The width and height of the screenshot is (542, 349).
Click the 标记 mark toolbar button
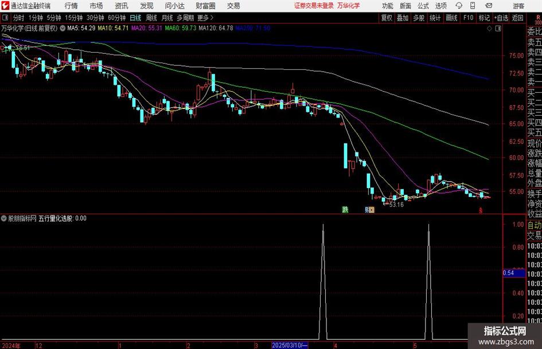(x=484, y=18)
